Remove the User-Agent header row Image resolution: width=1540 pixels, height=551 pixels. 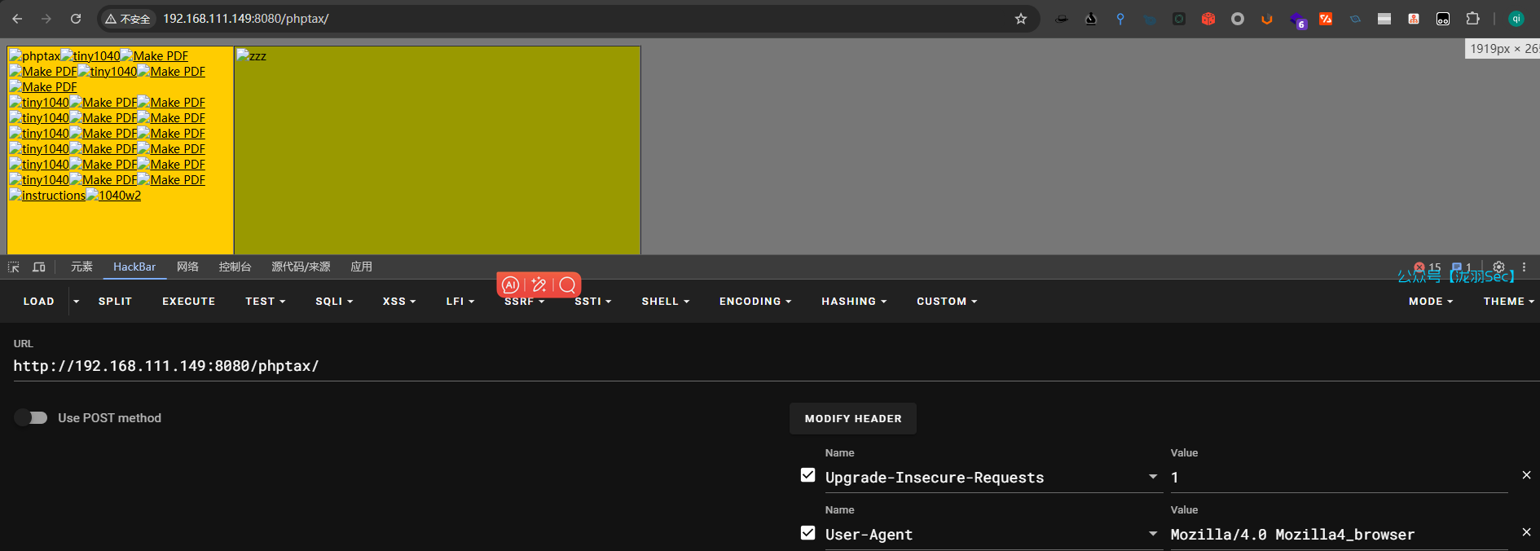[x=1526, y=532]
